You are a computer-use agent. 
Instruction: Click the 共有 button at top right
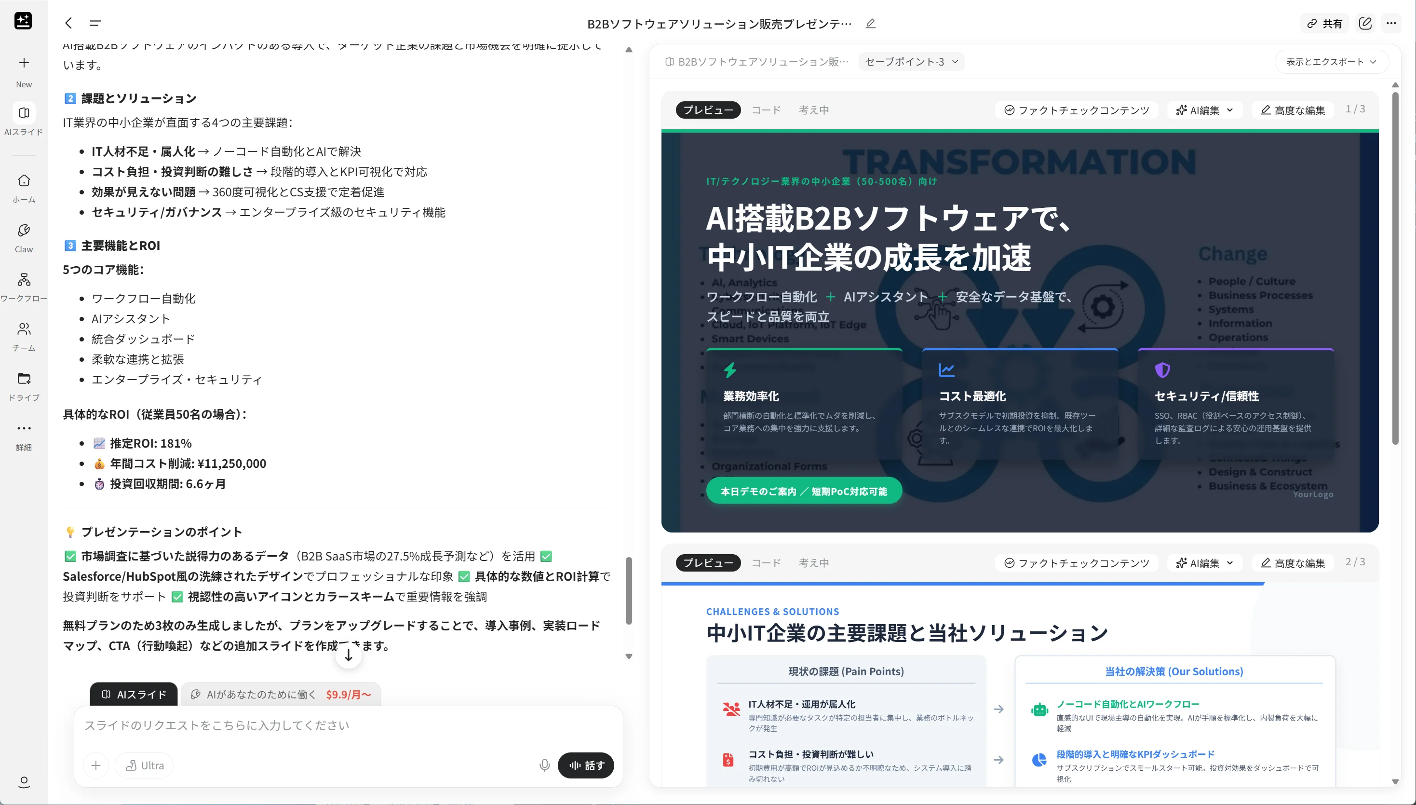click(x=1325, y=23)
